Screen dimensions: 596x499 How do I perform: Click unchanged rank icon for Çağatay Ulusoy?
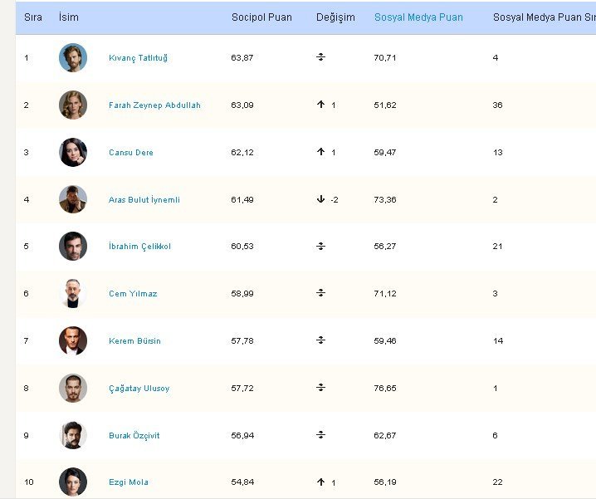[x=320, y=388]
